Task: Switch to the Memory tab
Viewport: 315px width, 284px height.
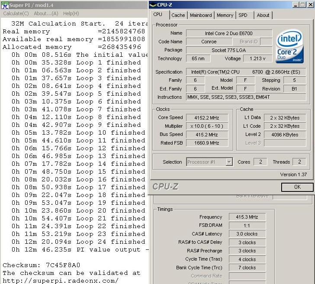Action: click(x=225, y=15)
